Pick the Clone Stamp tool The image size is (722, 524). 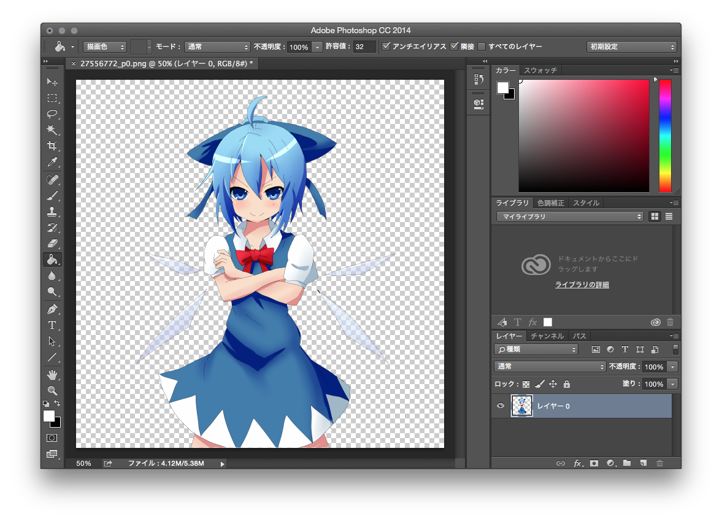point(52,213)
